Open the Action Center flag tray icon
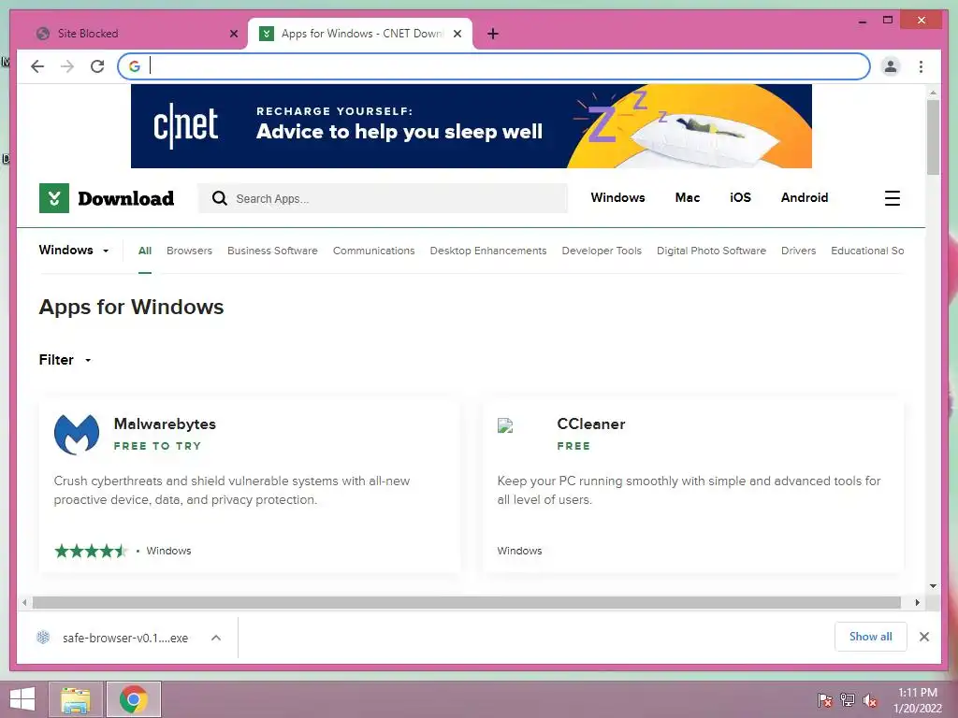The image size is (958, 718). (825, 700)
